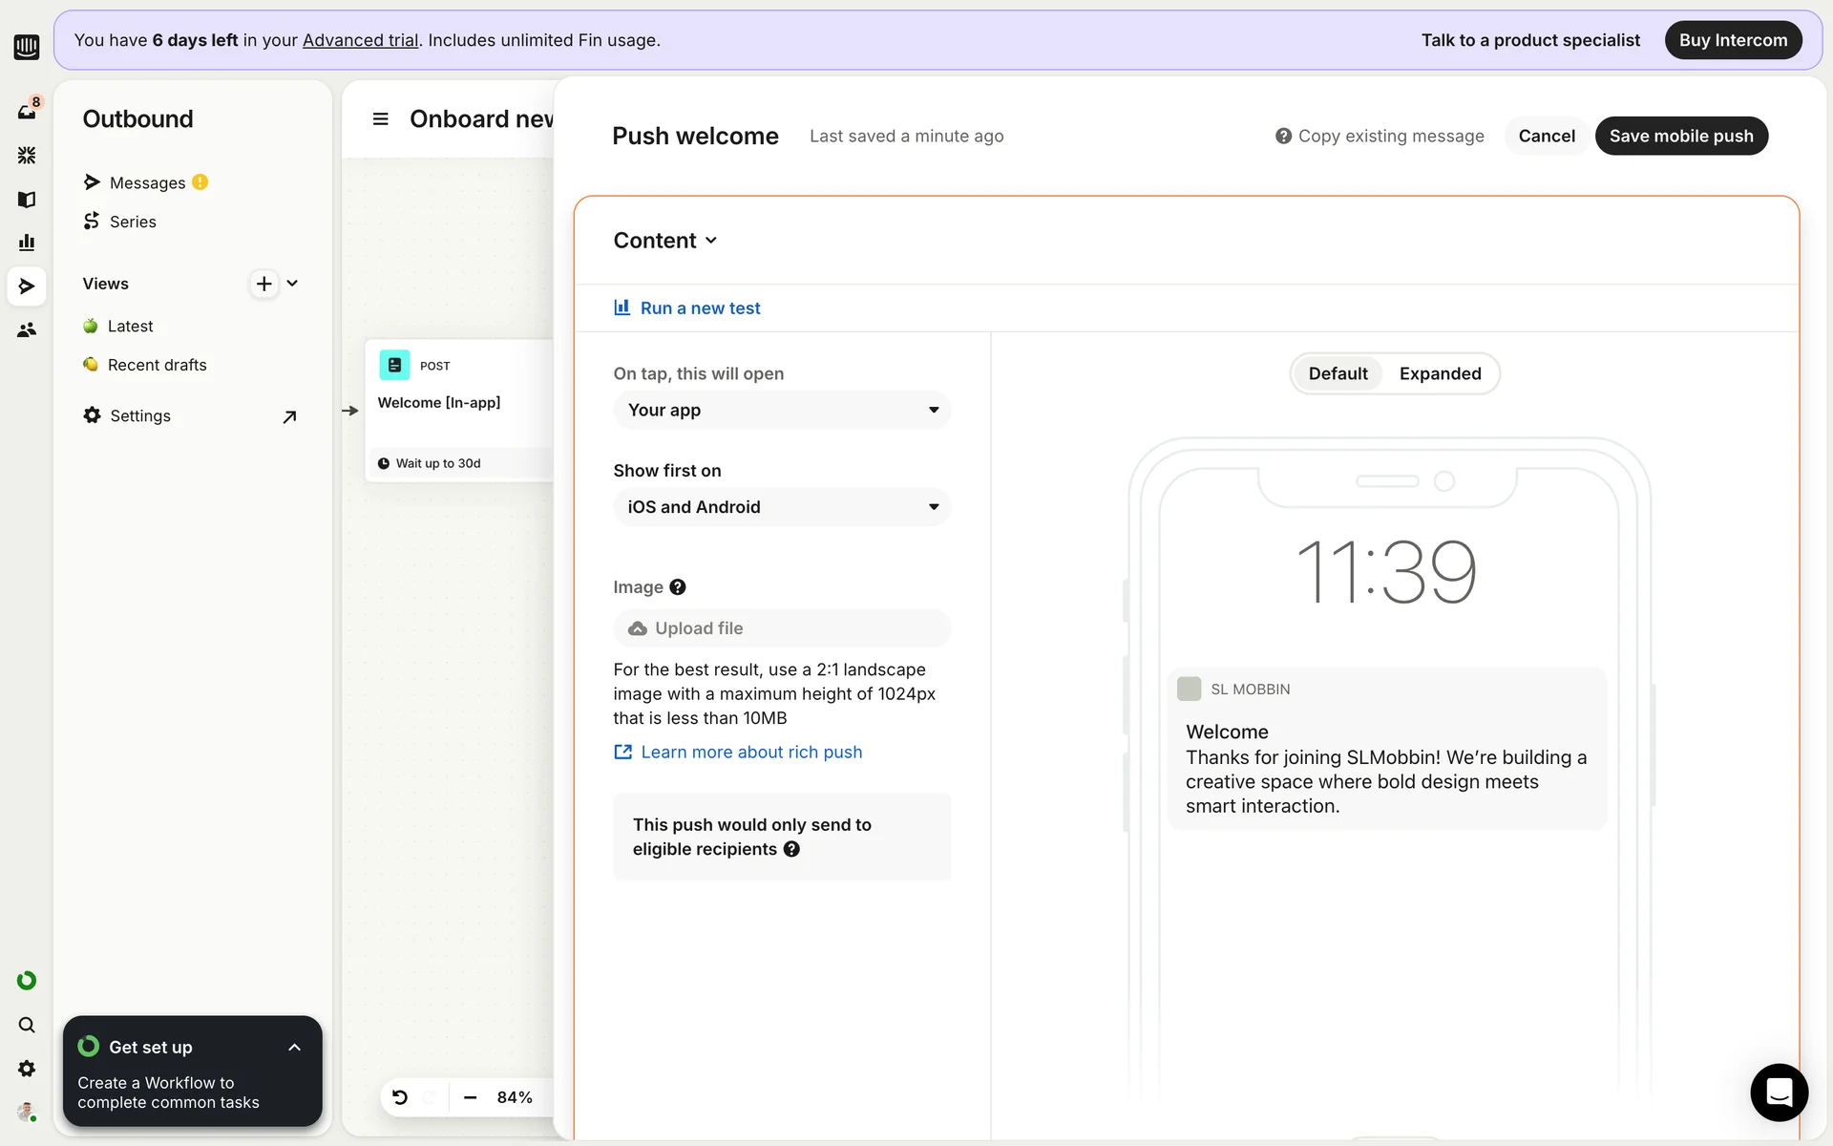Open the Fin AI sparkle icon
The height and width of the screenshot is (1146, 1833).
click(x=27, y=155)
